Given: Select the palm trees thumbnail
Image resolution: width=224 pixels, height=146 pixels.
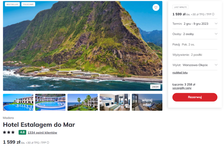Looking at the screenshot, I should [83, 102].
